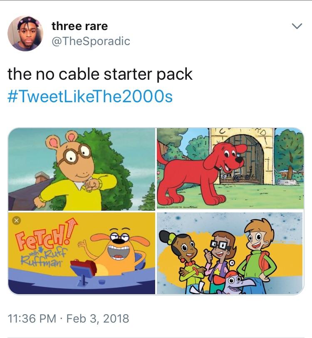Open the tweet author's profile picture

(x=25, y=33)
